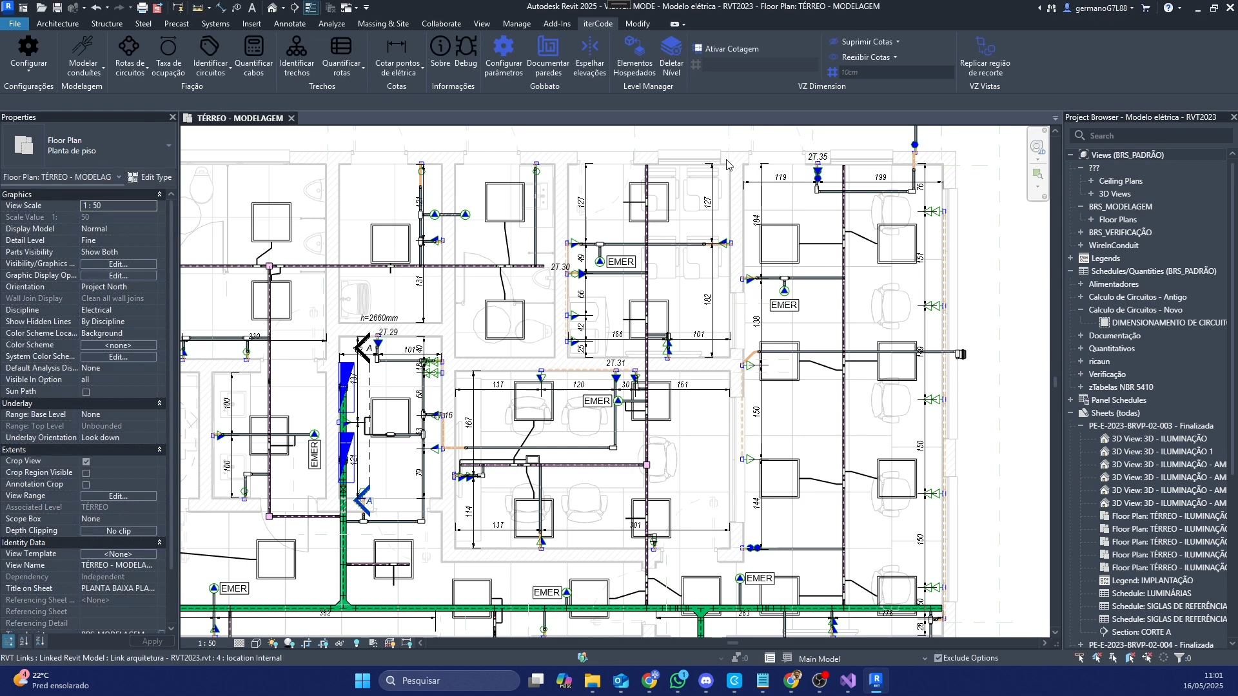Open Discord from the Windows taskbar
The height and width of the screenshot is (696, 1238).
click(706, 681)
